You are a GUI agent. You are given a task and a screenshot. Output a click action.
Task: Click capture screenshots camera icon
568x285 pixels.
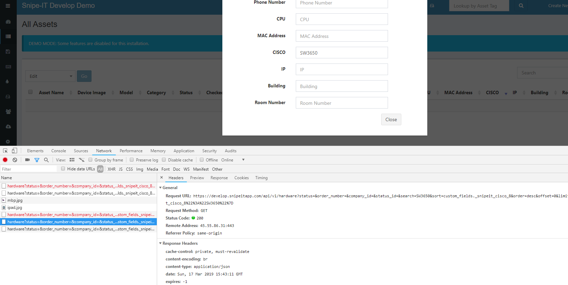[x=28, y=160]
